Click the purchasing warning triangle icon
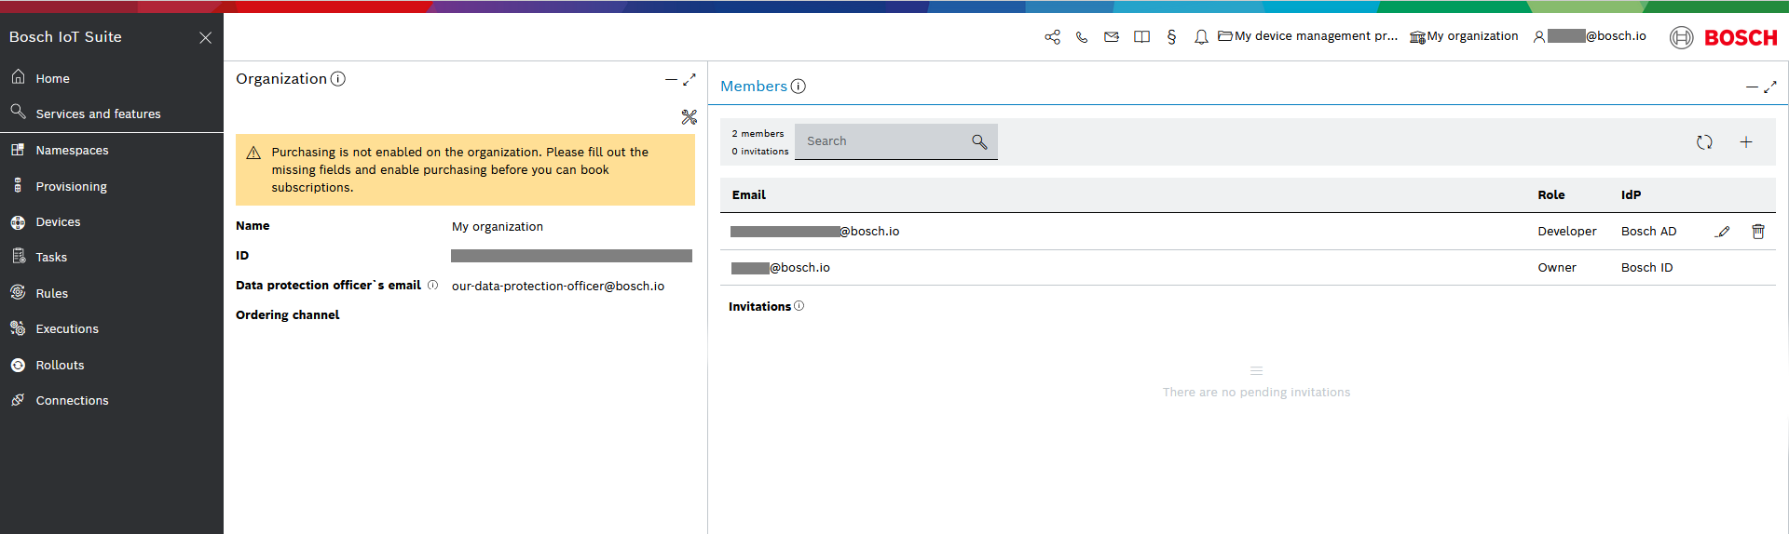1789x534 pixels. point(253,153)
